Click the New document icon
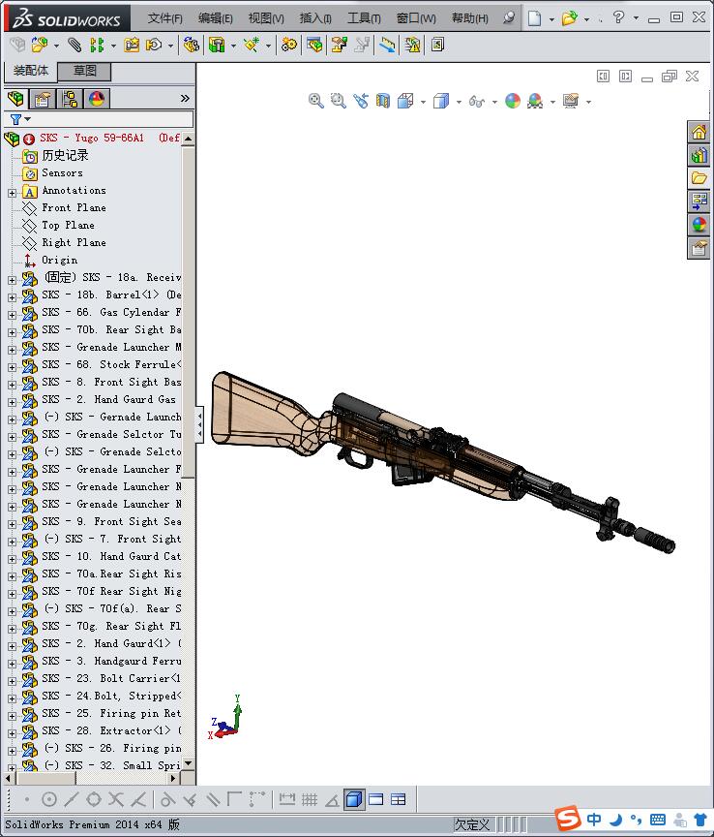Viewport: 714px width, 837px height. point(534,18)
